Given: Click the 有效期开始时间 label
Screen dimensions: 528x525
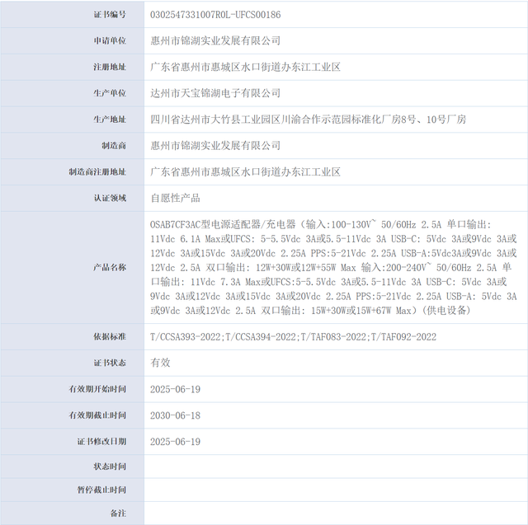Looking at the screenshot, I should click(97, 389).
